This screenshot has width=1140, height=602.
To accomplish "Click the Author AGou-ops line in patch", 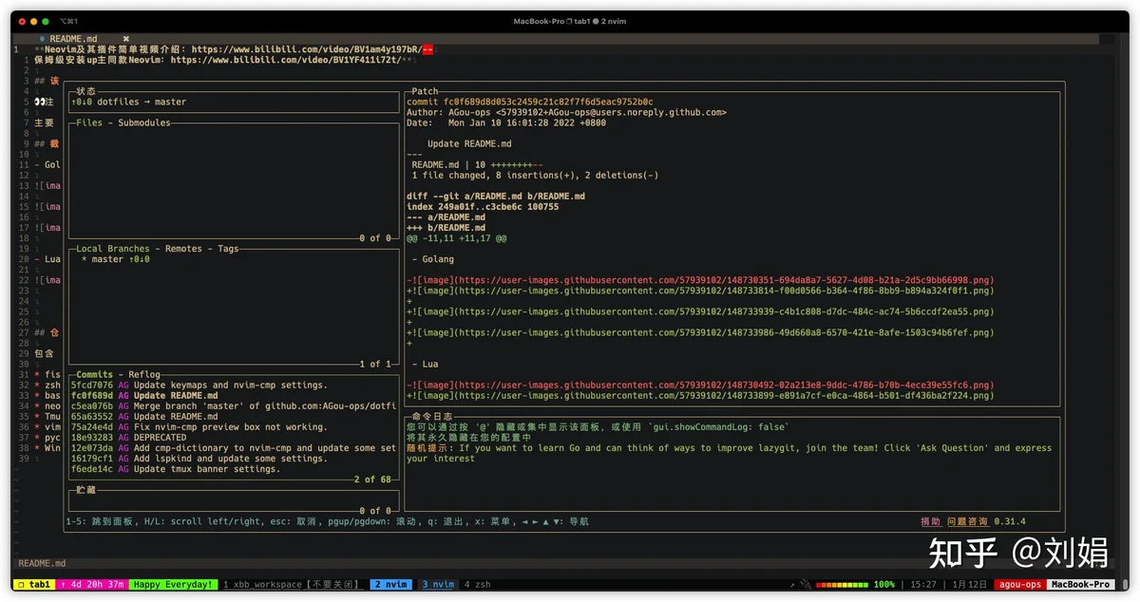I will (566, 112).
